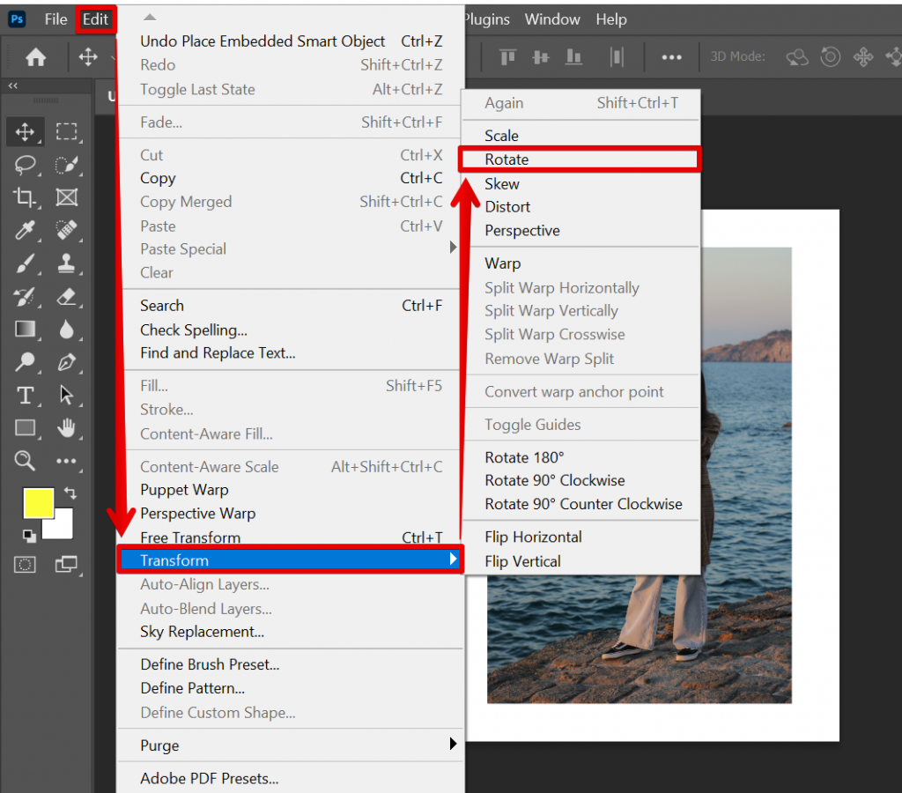Select the Gradient tool
Screen dimensions: 902x793
point(25,330)
